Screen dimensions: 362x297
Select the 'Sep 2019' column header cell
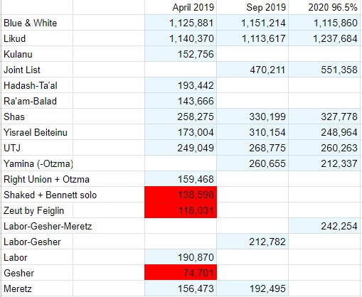coord(252,7)
